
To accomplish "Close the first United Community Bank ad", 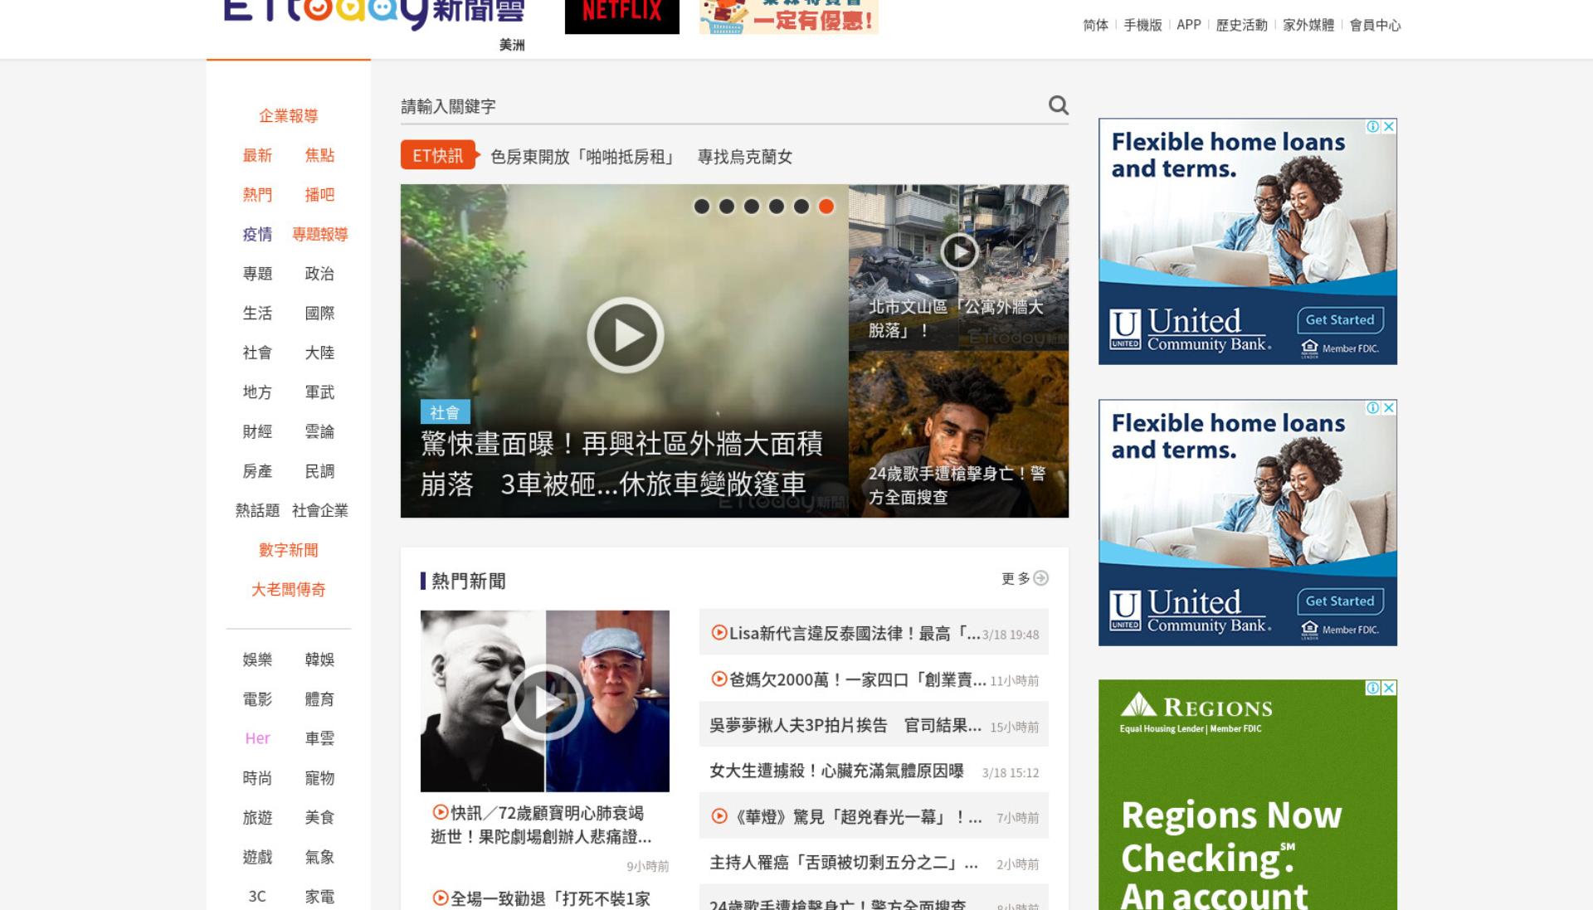I will tap(1389, 126).
